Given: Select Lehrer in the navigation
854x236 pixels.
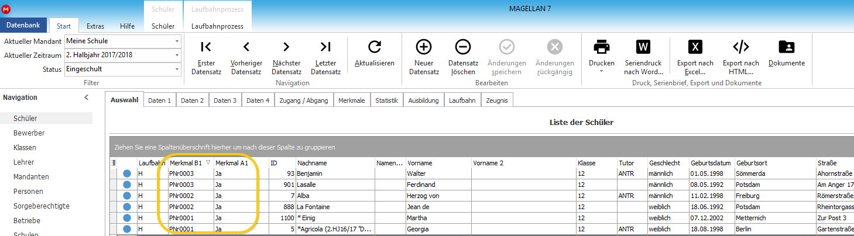Looking at the screenshot, I should pyautogui.click(x=24, y=162).
